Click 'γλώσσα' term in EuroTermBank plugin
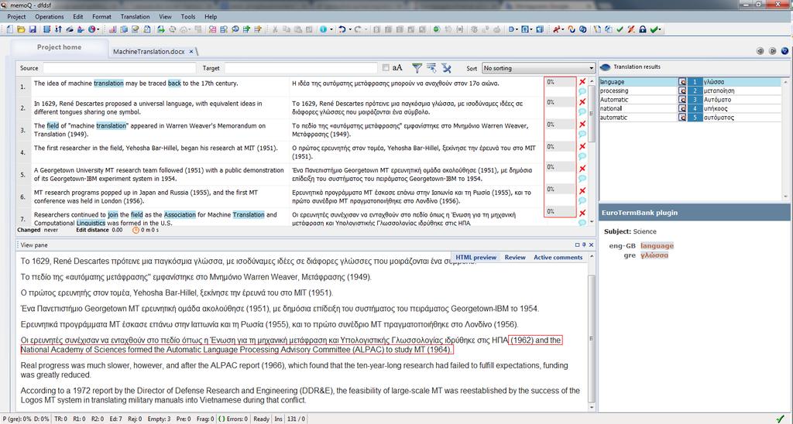 (654, 255)
